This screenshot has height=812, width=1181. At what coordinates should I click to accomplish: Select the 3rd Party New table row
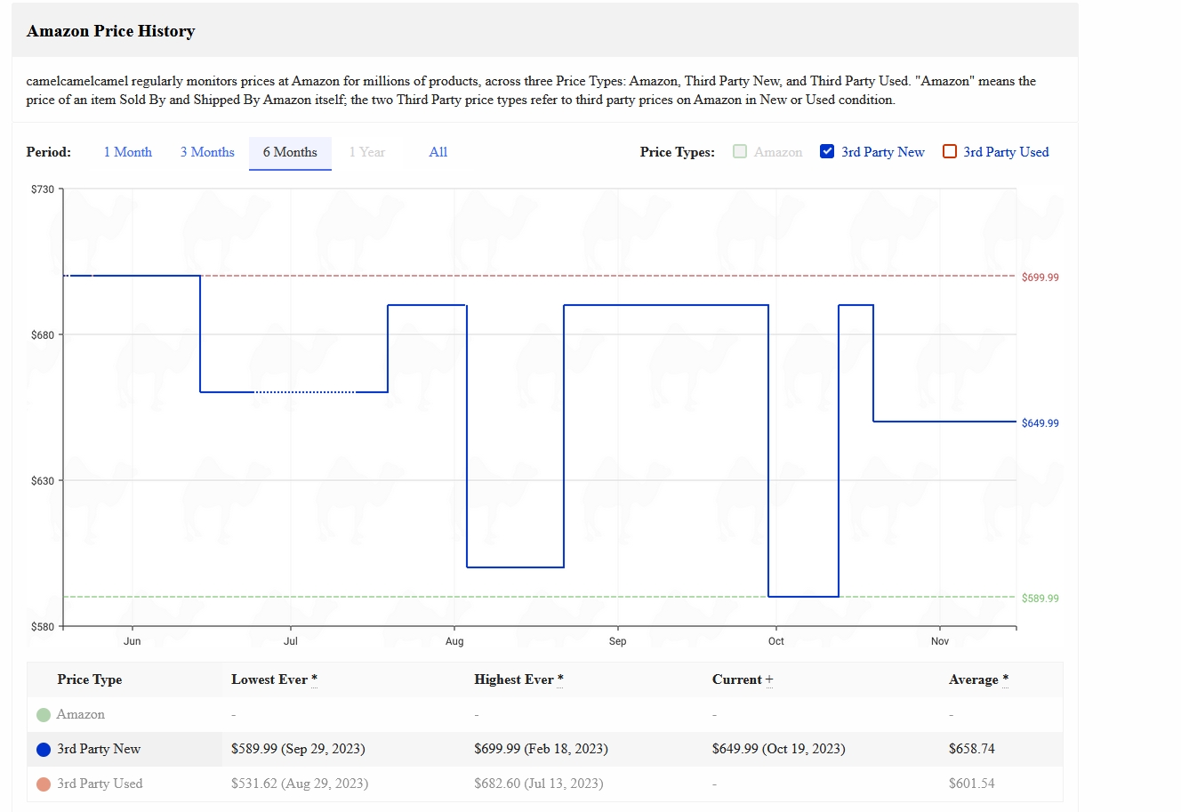click(544, 749)
